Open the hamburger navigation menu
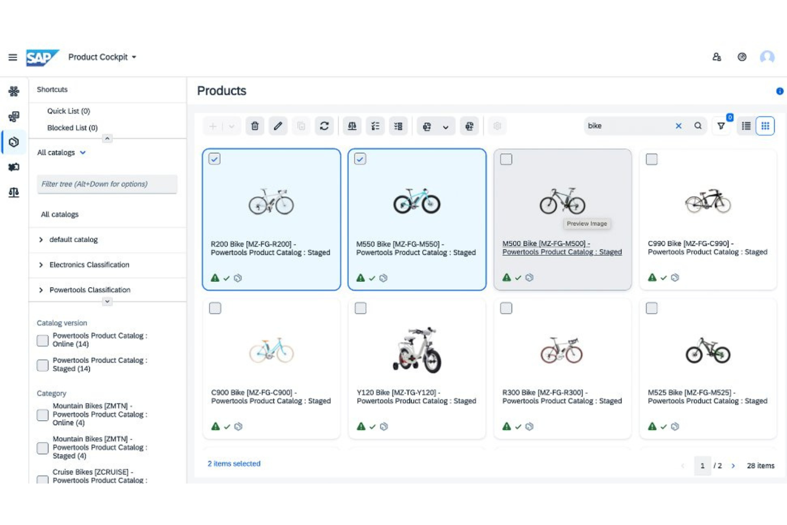This screenshot has width=787, height=525. [x=13, y=57]
